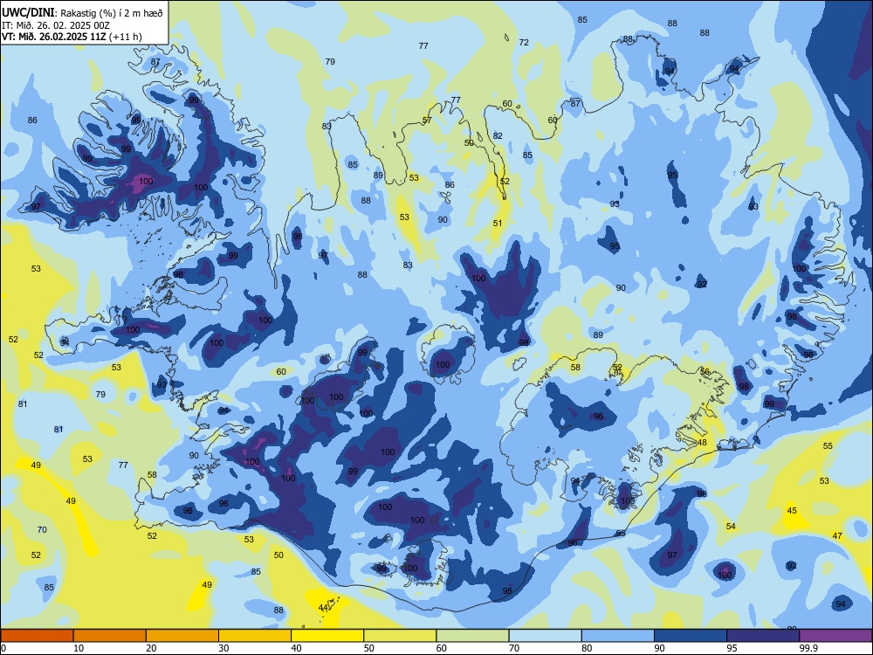This screenshot has width=873, height=655.
Task: Click the legend label '99.9'
Action: 808,648
